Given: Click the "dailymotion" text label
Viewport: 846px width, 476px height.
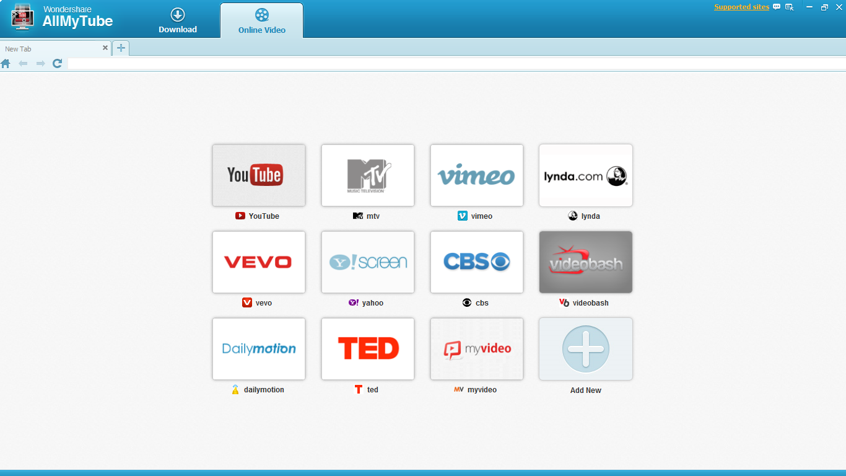Looking at the screenshot, I should (264, 390).
